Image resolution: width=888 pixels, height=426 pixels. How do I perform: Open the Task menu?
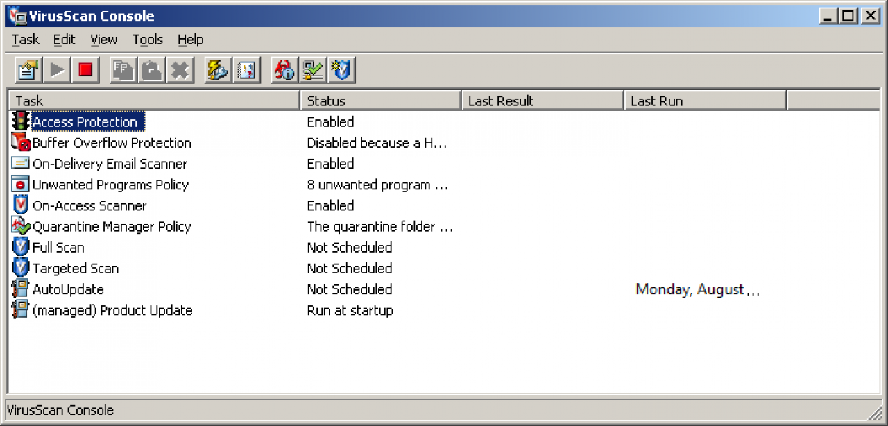tap(26, 40)
